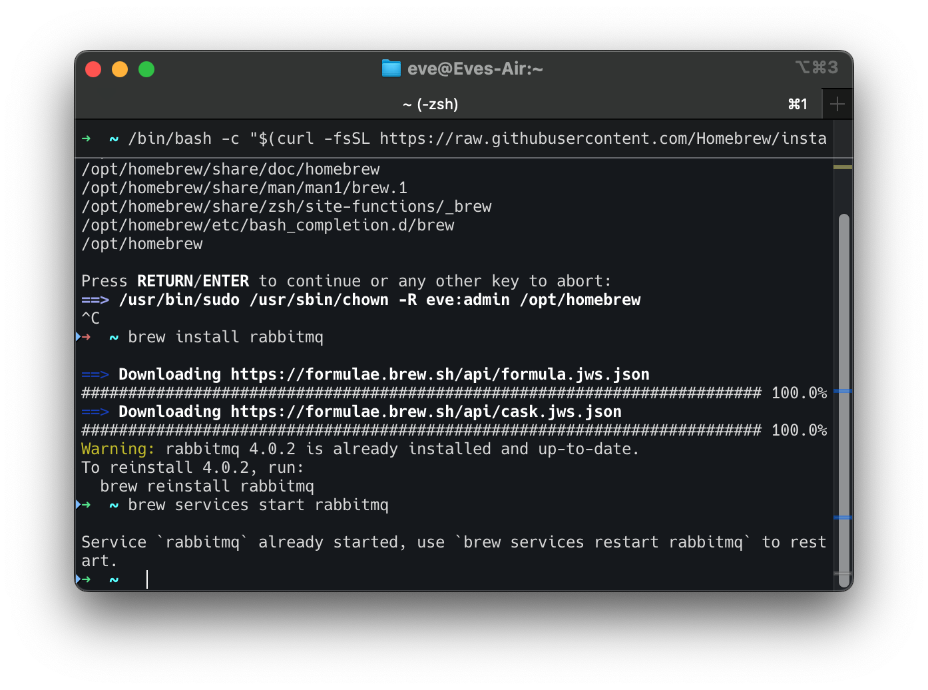Viewport: 928px width, 690px height.
Task: Open a new tab with the plus icon
Action: click(x=837, y=103)
